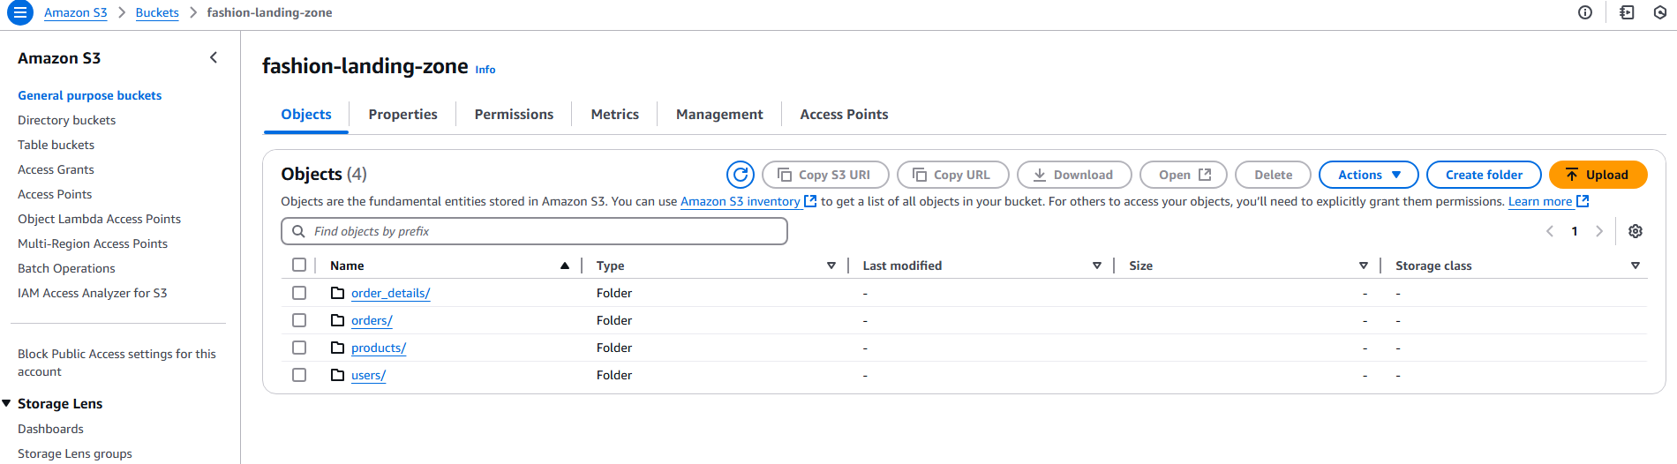Collapse the Storage Lens section
The width and height of the screenshot is (1677, 464).
tap(7, 403)
